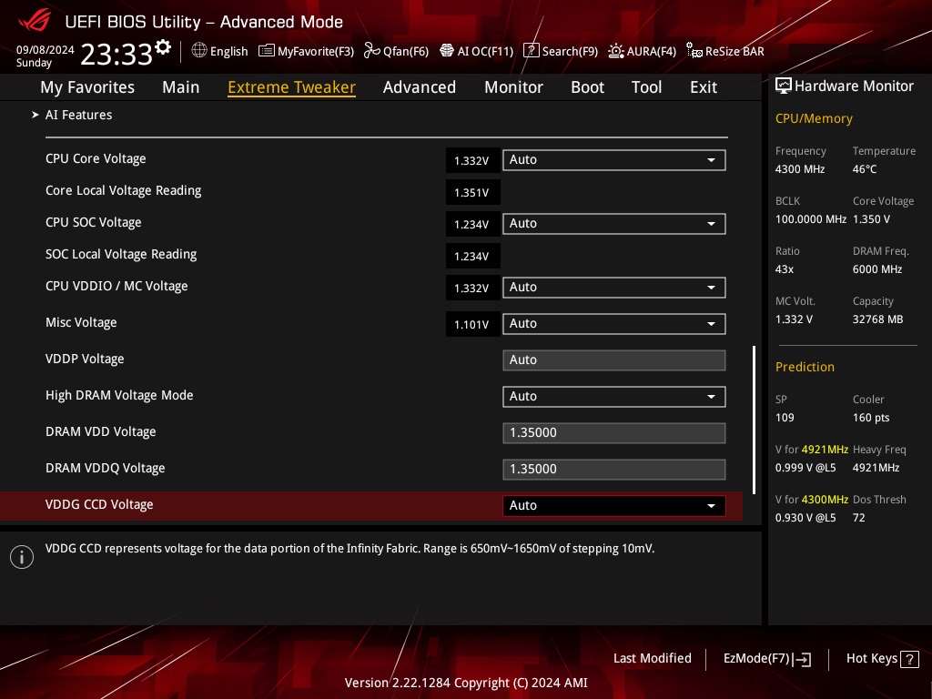Click the CPU/Memory heading

coord(814,118)
